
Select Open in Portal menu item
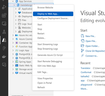click(53, 83)
